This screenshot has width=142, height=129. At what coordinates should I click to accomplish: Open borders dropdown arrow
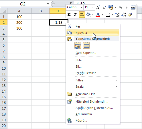coord(112,15)
